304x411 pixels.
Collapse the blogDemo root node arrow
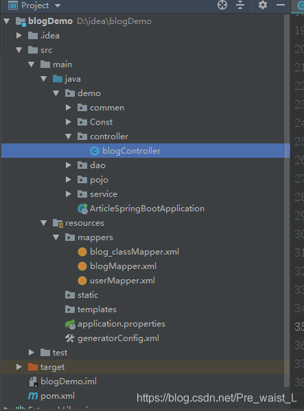[x=7, y=21]
